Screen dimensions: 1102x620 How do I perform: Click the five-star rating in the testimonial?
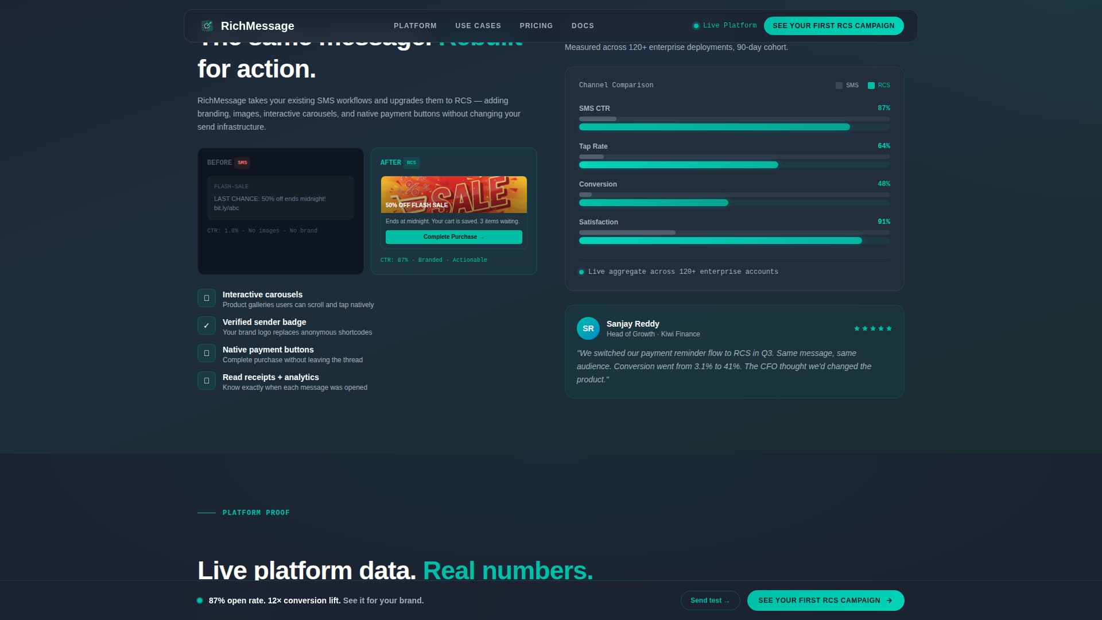[872, 328]
